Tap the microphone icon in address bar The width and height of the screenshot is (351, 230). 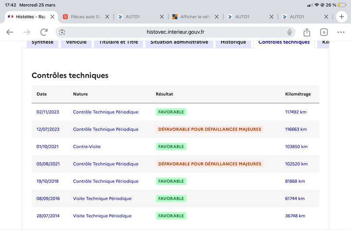(x=290, y=32)
